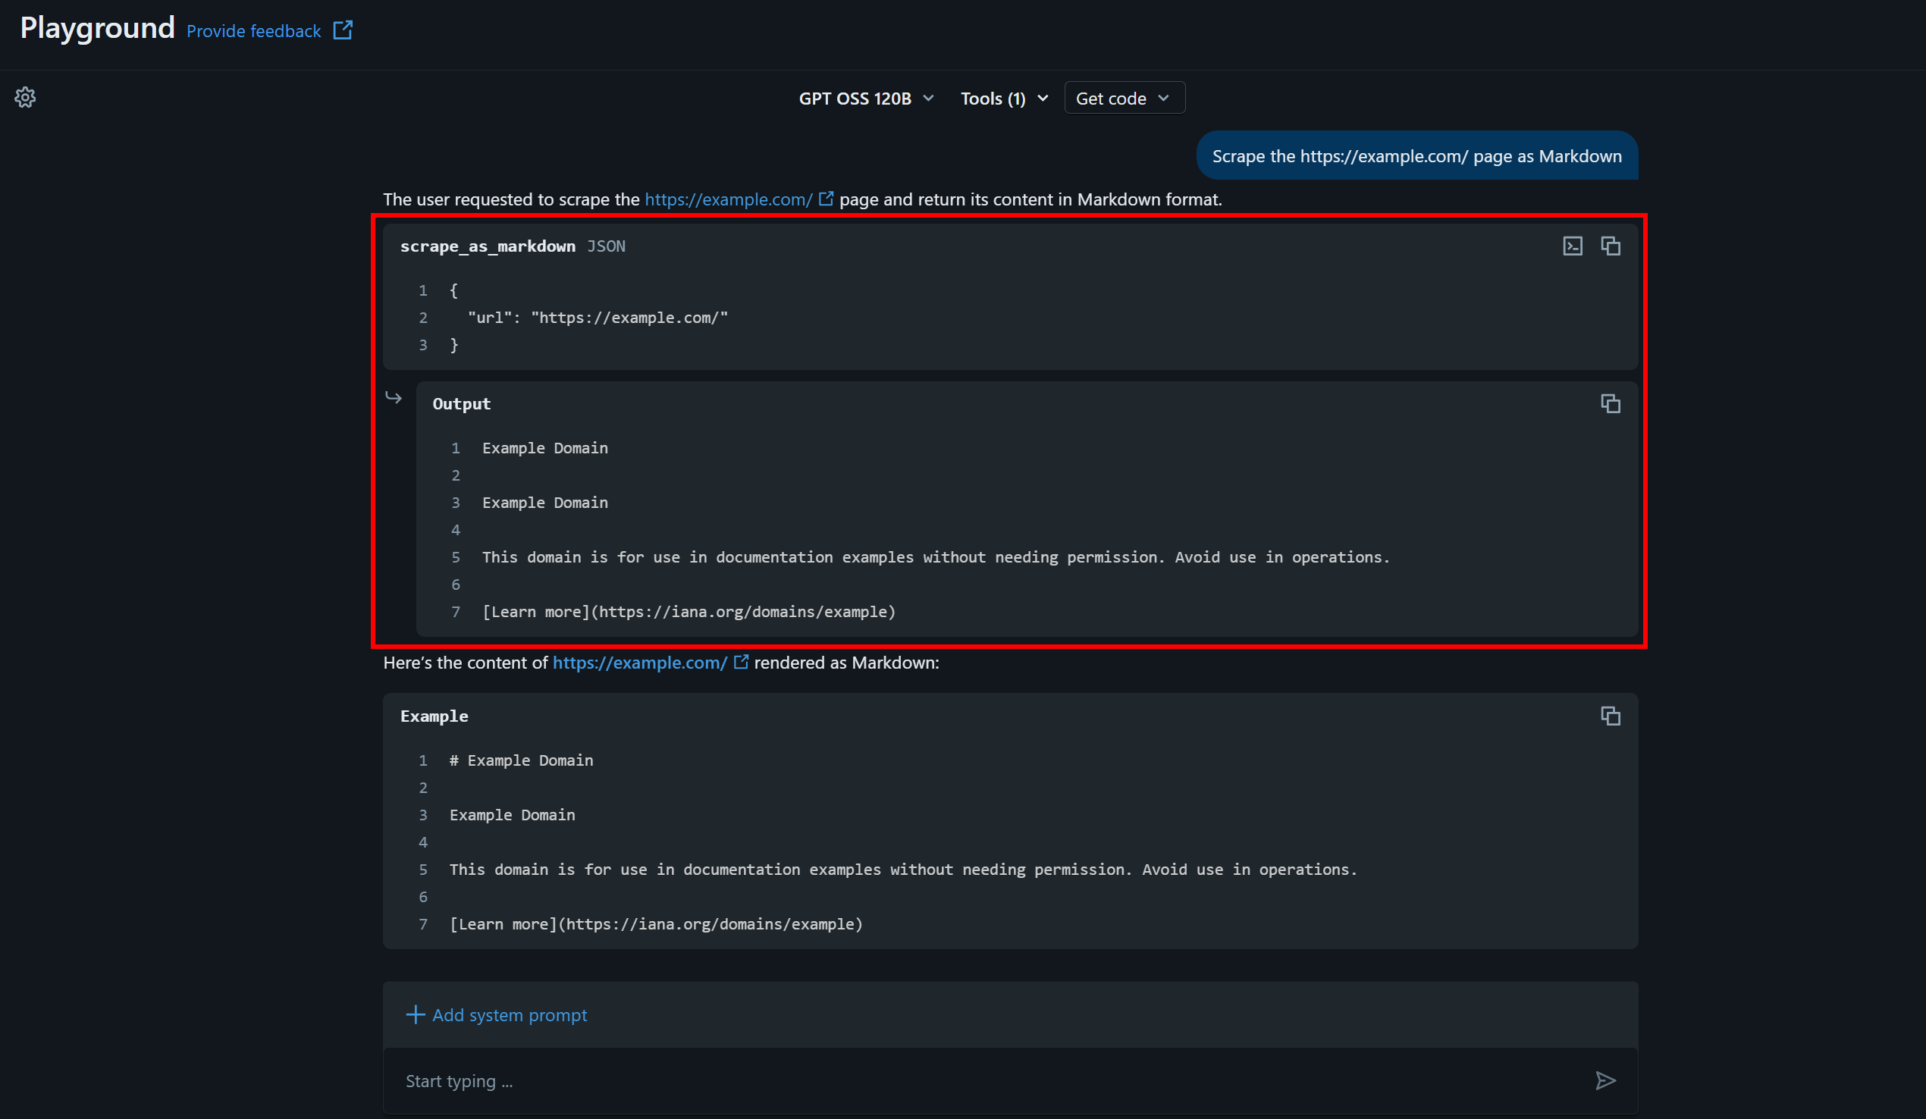
Task: Click the scrape_as_markdown tool name
Action: [488, 246]
